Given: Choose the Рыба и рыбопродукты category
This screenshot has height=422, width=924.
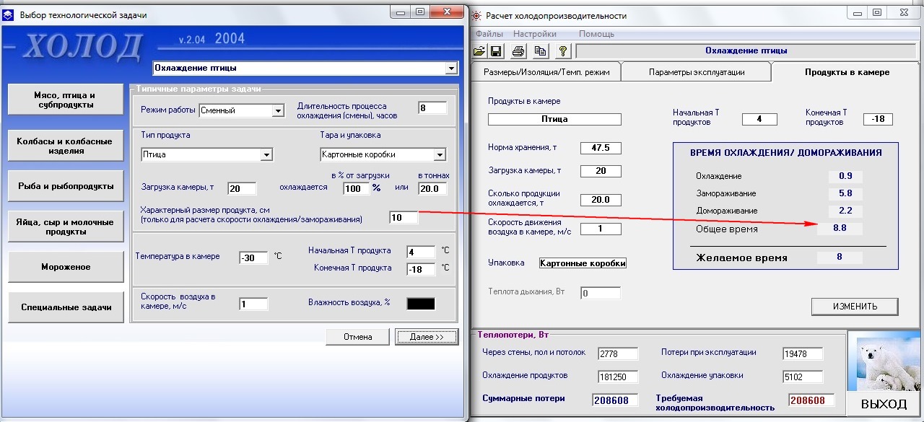Looking at the screenshot, I should (65, 186).
